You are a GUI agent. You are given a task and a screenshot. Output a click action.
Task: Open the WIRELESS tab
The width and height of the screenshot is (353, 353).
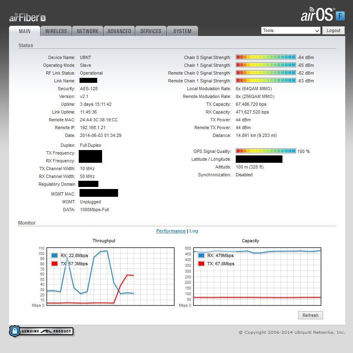tap(56, 31)
